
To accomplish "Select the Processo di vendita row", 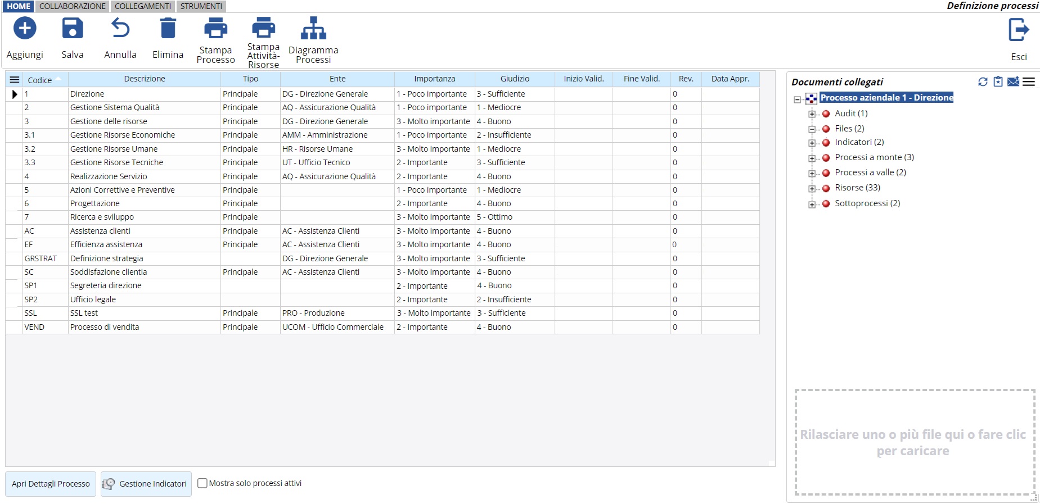I will 105,327.
